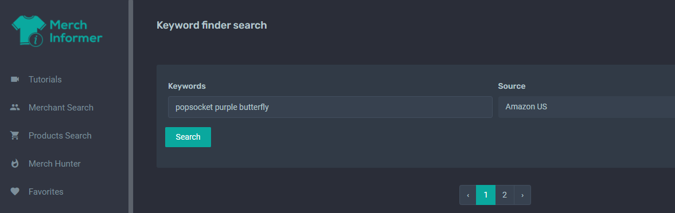Image resolution: width=675 pixels, height=213 pixels.
Task: Select pagination page 1
Action: (x=486, y=195)
